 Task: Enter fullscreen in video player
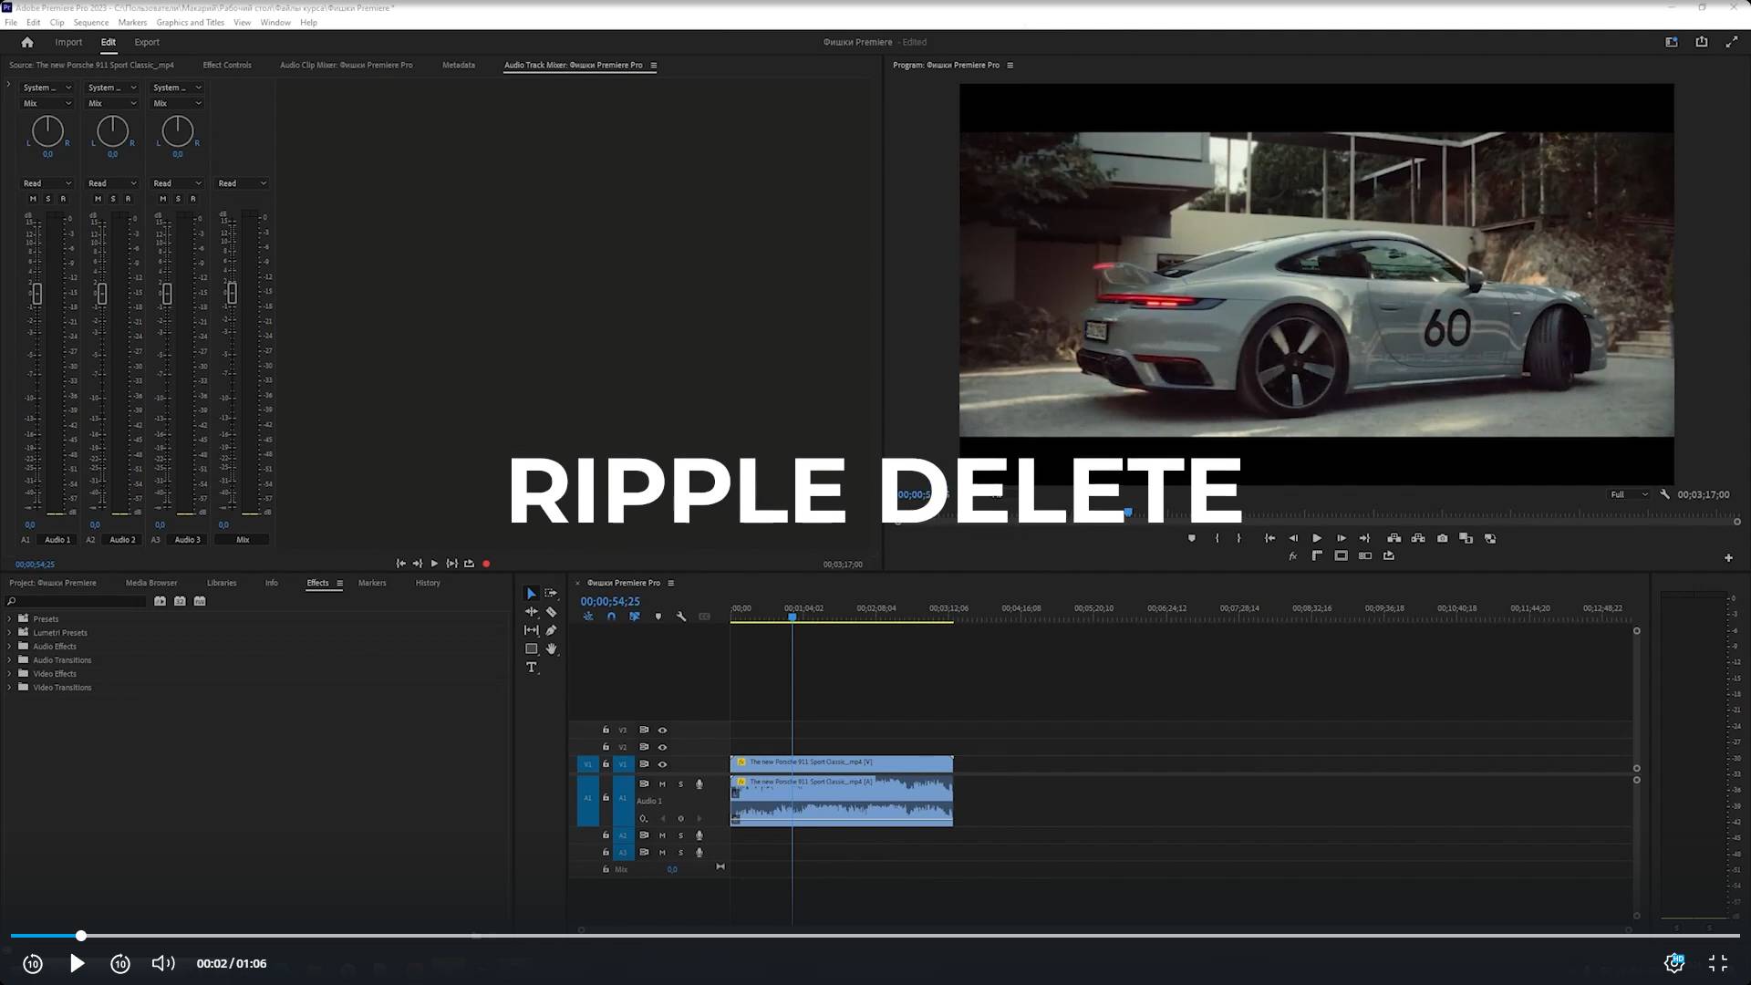coord(1718,963)
